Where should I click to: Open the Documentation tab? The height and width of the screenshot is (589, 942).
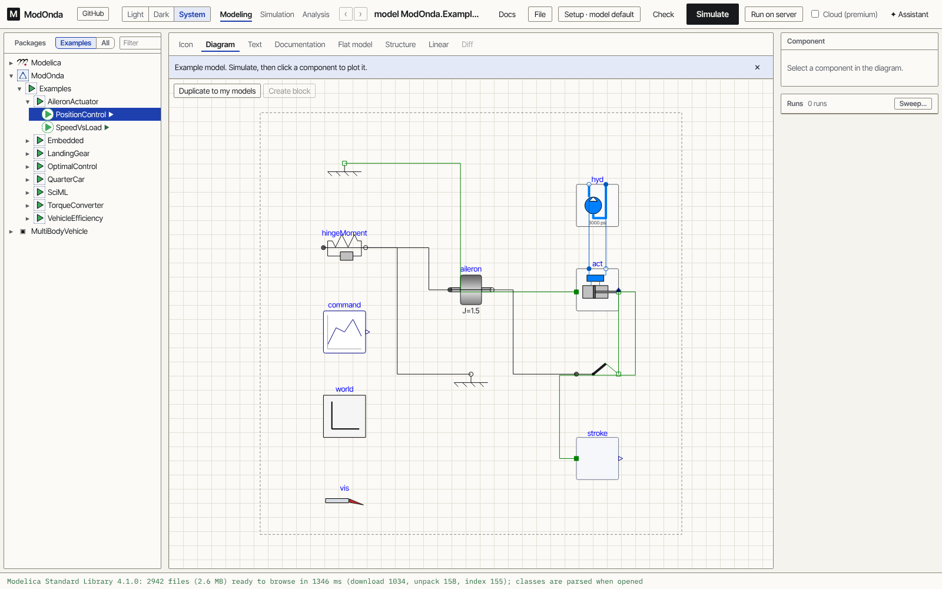click(x=300, y=45)
